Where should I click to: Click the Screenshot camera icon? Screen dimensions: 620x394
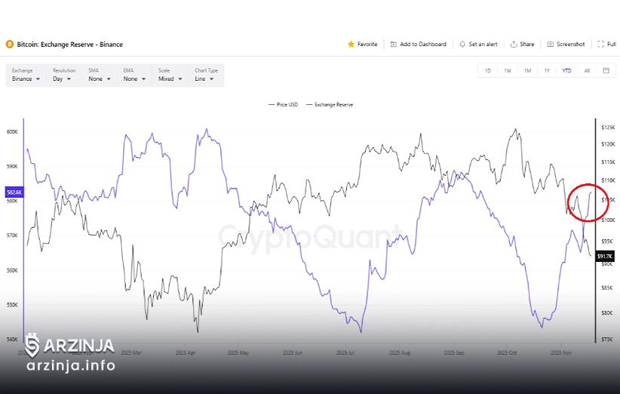(x=550, y=45)
